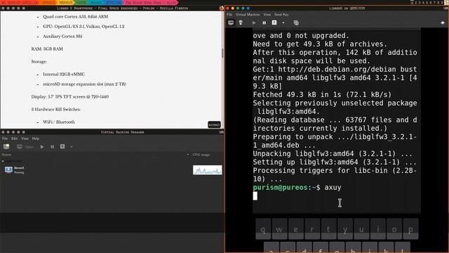Screen dimensions: 449x253
Task: Tap the y key on the on-screen keyboard
Action: point(345,229)
